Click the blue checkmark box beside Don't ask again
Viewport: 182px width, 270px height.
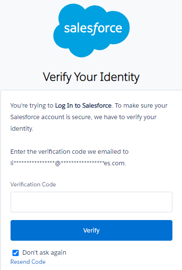pos(15,253)
